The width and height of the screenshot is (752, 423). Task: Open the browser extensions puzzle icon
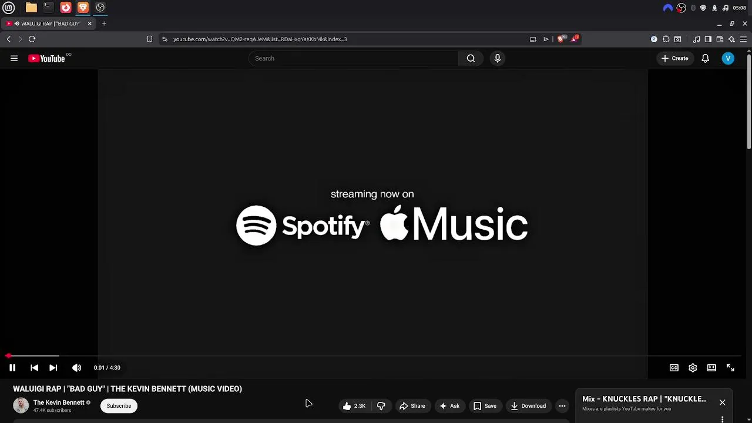666,39
